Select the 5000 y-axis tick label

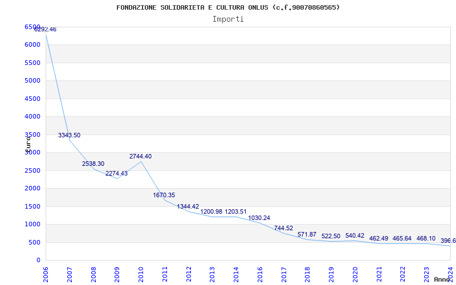32,80
